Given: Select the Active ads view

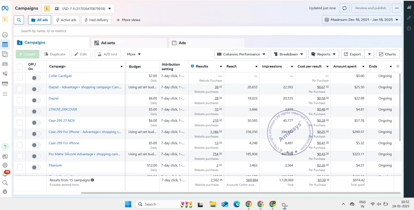Looking at the screenshot, I should click(x=66, y=20).
